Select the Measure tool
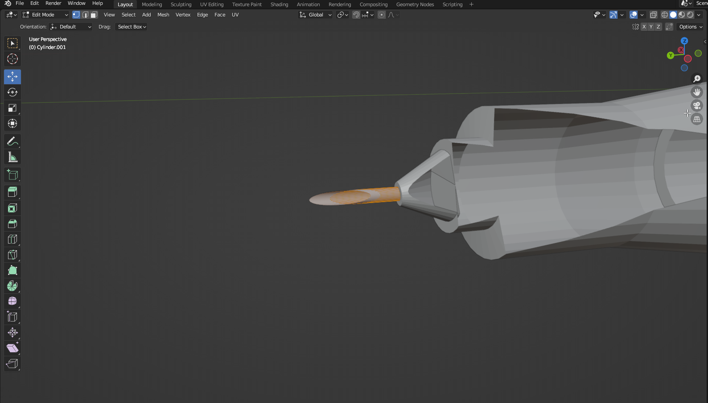The image size is (708, 403). 12,157
